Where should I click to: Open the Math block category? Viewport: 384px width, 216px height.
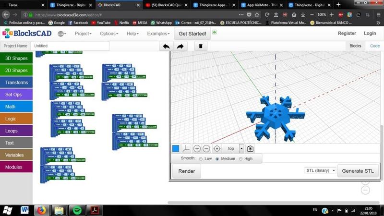click(16, 107)
